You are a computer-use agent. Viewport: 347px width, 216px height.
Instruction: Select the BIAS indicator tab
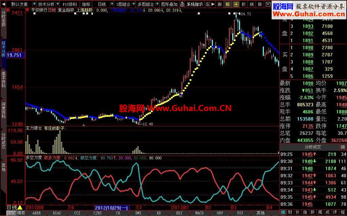57,213
